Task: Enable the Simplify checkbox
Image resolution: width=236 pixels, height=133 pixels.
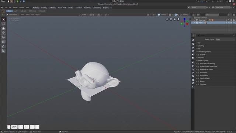Action: [x=198, y=55]
